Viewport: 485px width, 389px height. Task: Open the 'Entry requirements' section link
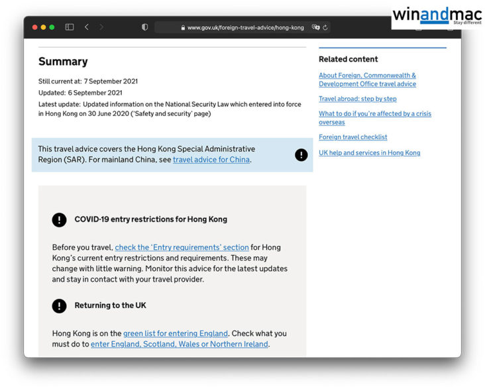182,248
